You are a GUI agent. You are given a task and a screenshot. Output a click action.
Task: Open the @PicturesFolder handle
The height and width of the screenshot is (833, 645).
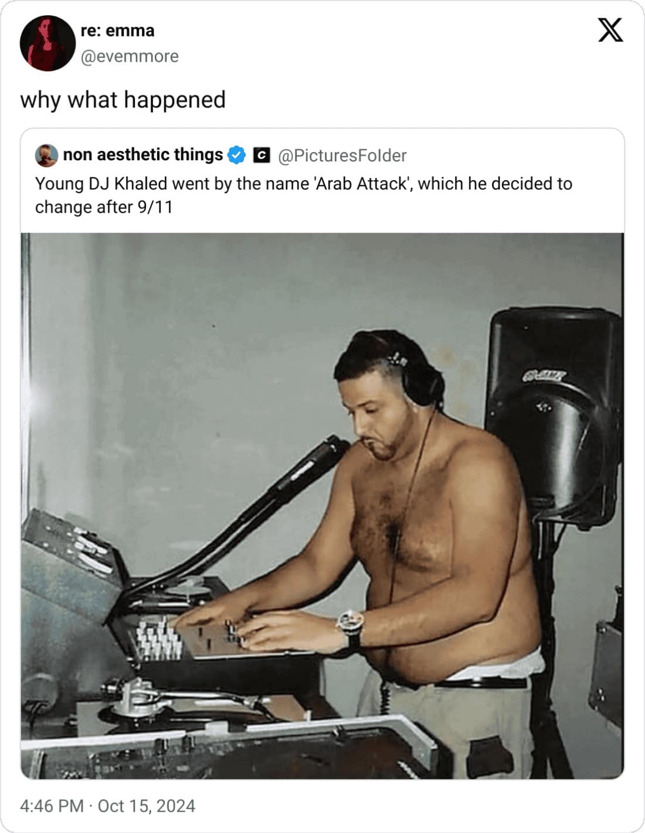point(342,156)
